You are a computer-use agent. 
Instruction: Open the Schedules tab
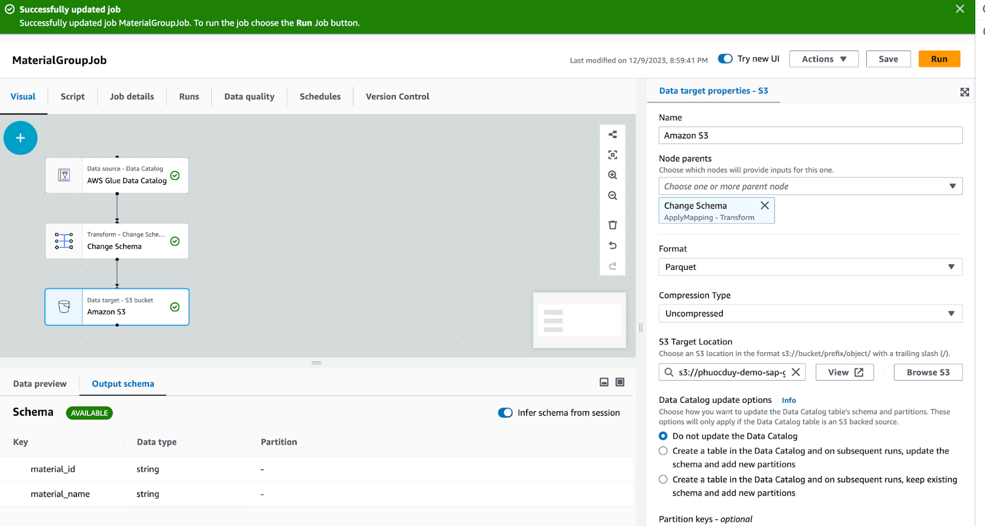tap(320, 96)
